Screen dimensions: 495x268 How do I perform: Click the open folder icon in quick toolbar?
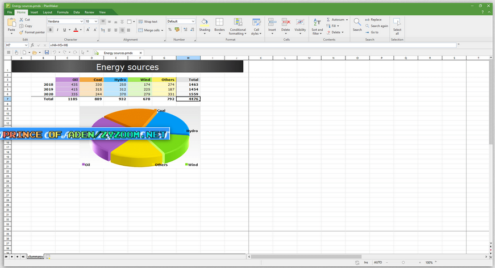35,52
